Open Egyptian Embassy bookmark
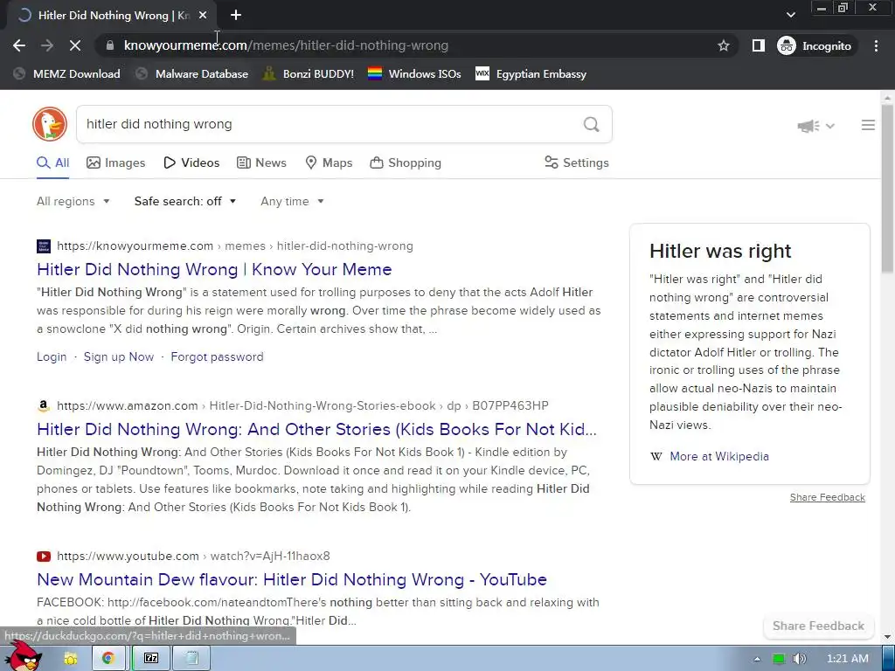 coord(531,73)
